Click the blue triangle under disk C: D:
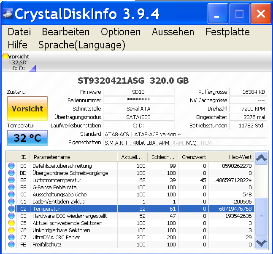The image size is (273, 254). [x=33, y=69]
